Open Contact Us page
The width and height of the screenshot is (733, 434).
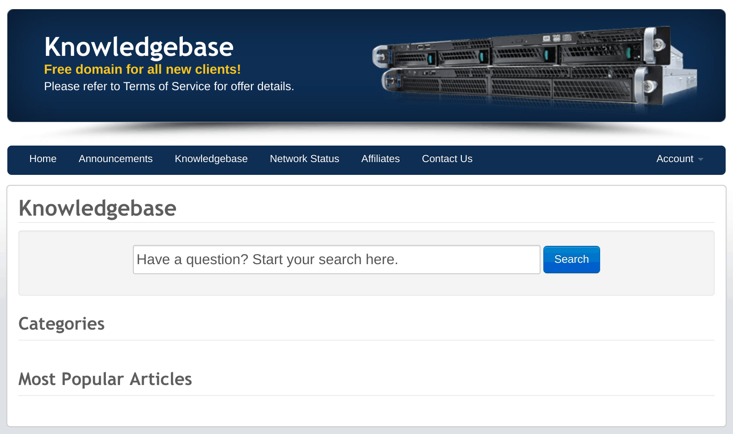coord(447,159)
